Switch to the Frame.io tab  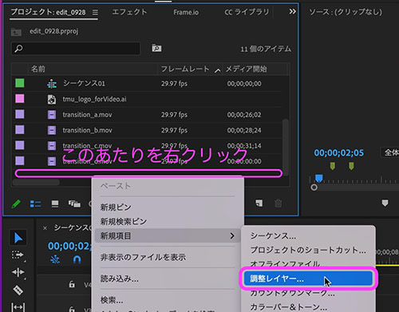pos(186,12)
